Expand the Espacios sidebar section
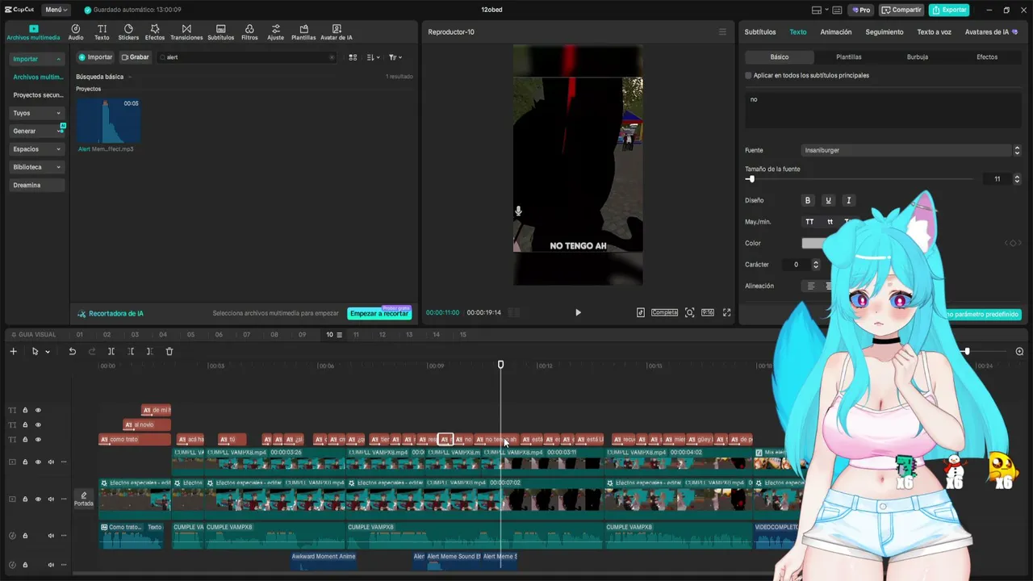 (x=36, y=149)
